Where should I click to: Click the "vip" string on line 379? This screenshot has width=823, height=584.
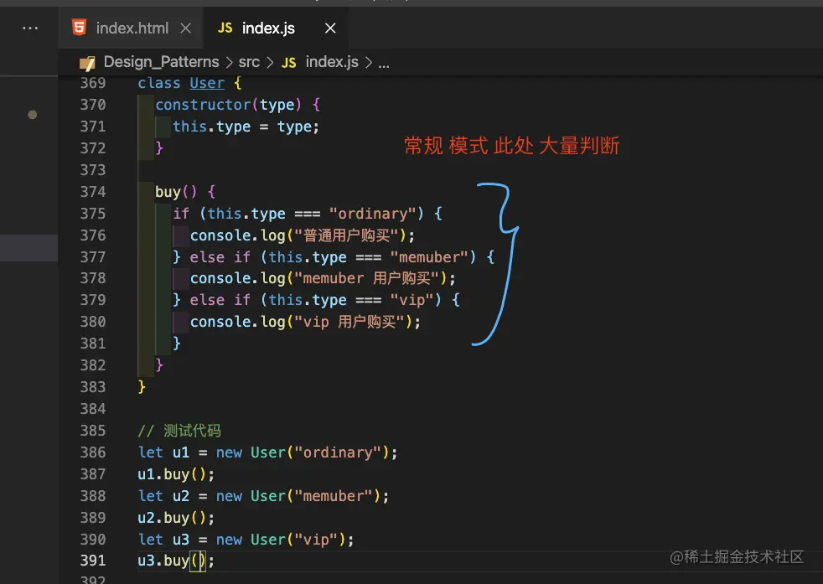click(412, 300)
